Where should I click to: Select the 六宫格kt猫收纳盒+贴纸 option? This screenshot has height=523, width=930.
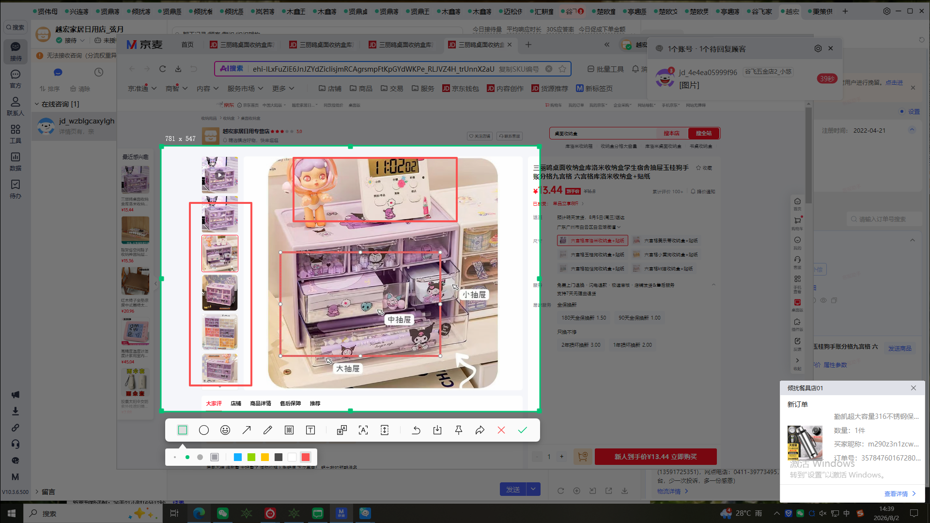663,269
